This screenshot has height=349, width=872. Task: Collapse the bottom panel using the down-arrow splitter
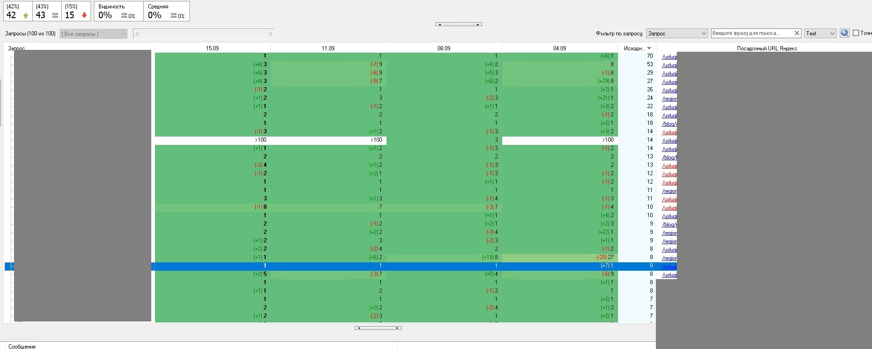tap(378, 328)
